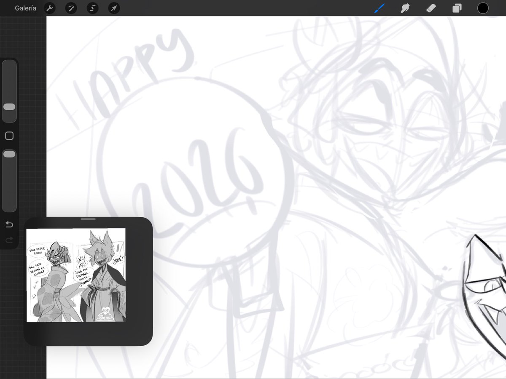Adjust the brush size slider

9,107
